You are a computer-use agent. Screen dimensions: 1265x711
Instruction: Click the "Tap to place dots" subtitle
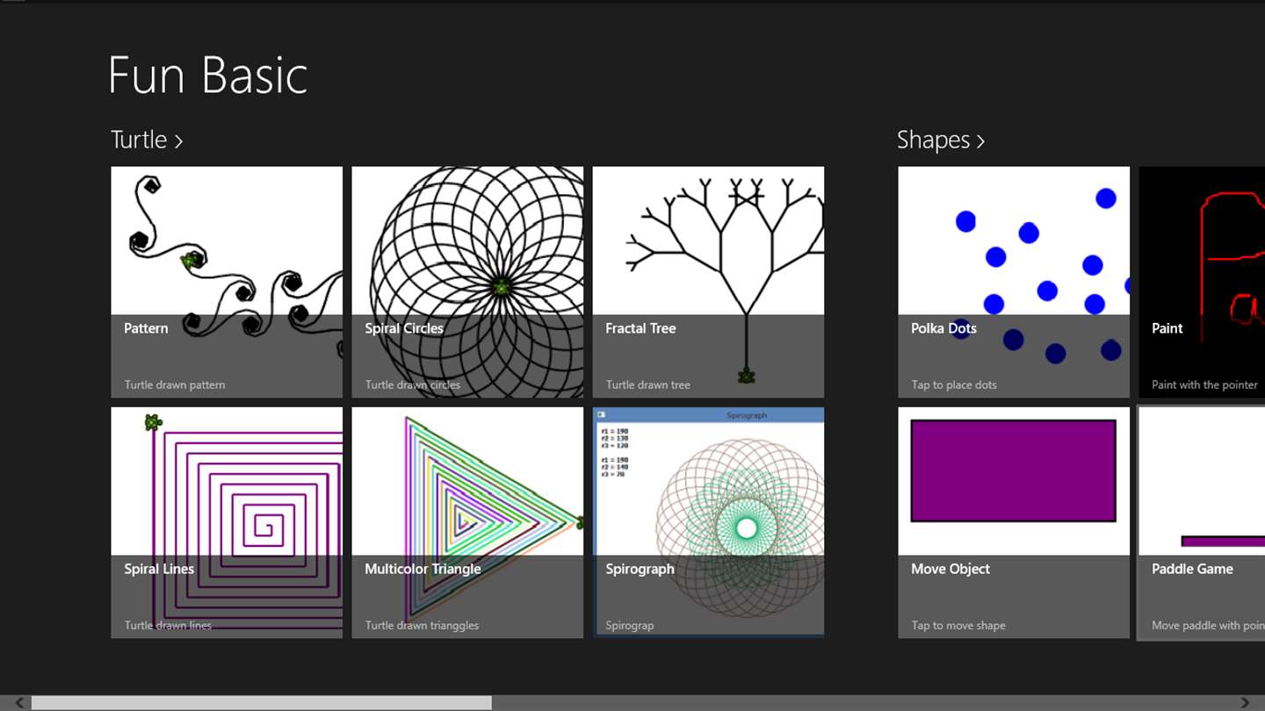pyautogui.click(x=954, y=384)
